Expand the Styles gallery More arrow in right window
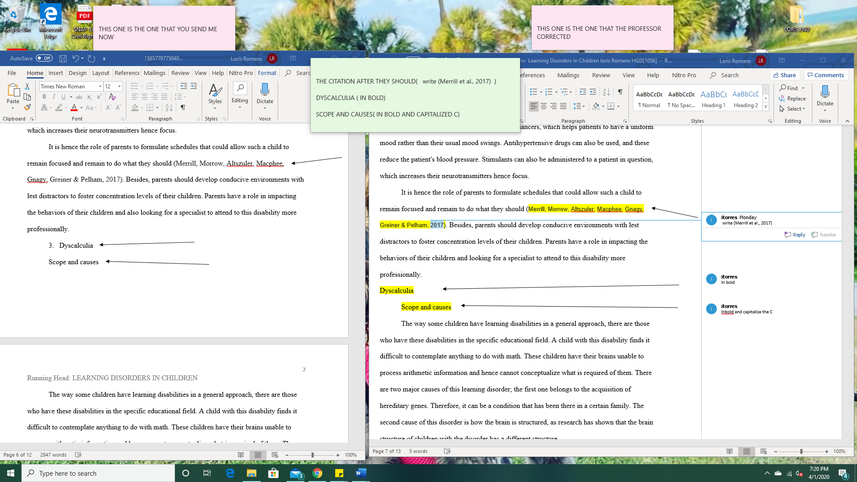Viewport: 857px width, 482px height. [x=766, y=107]
